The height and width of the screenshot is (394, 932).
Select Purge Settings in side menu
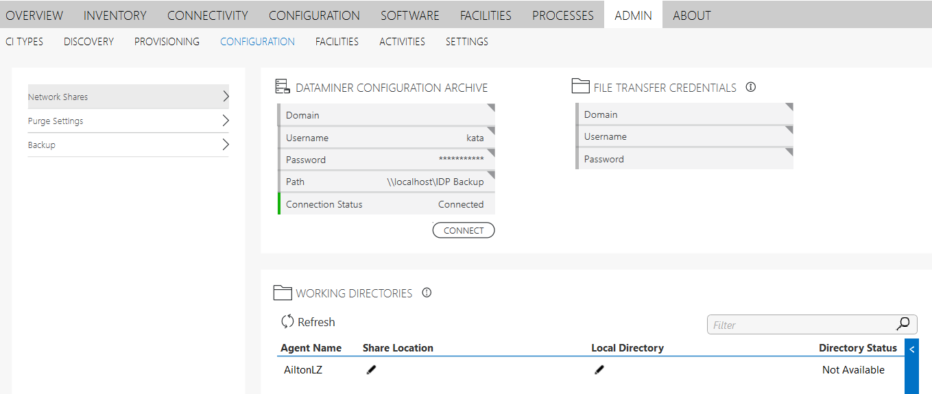(128, 121)
